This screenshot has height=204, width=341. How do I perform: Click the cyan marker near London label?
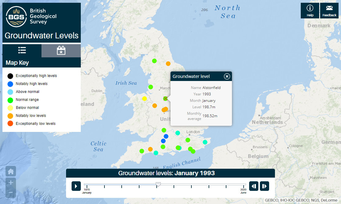178,133
